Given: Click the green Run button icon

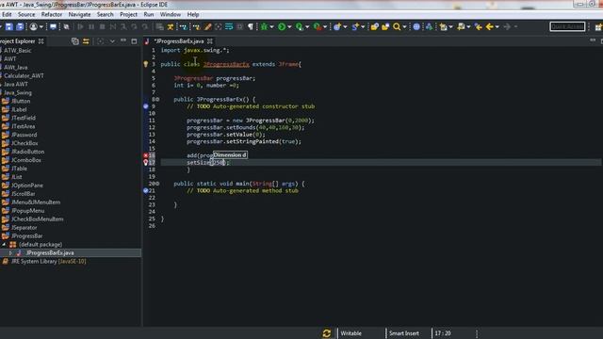Looking at the screenshot, I should click(x=282, y=26).
